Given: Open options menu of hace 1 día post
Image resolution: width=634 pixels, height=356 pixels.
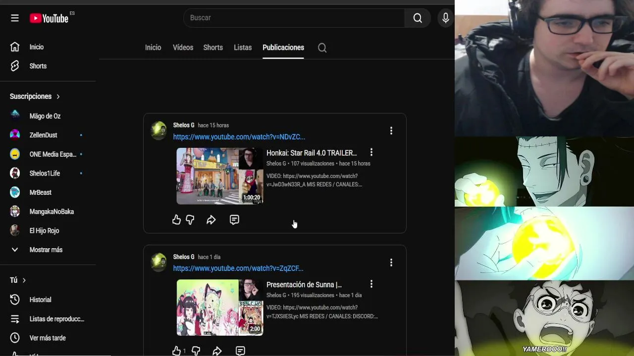Looking at the screenshot, I should [391, 263].
